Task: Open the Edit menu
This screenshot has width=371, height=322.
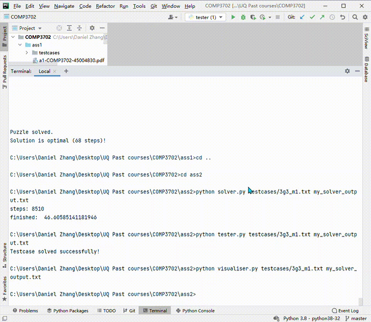Action: [x=30, y=6]
